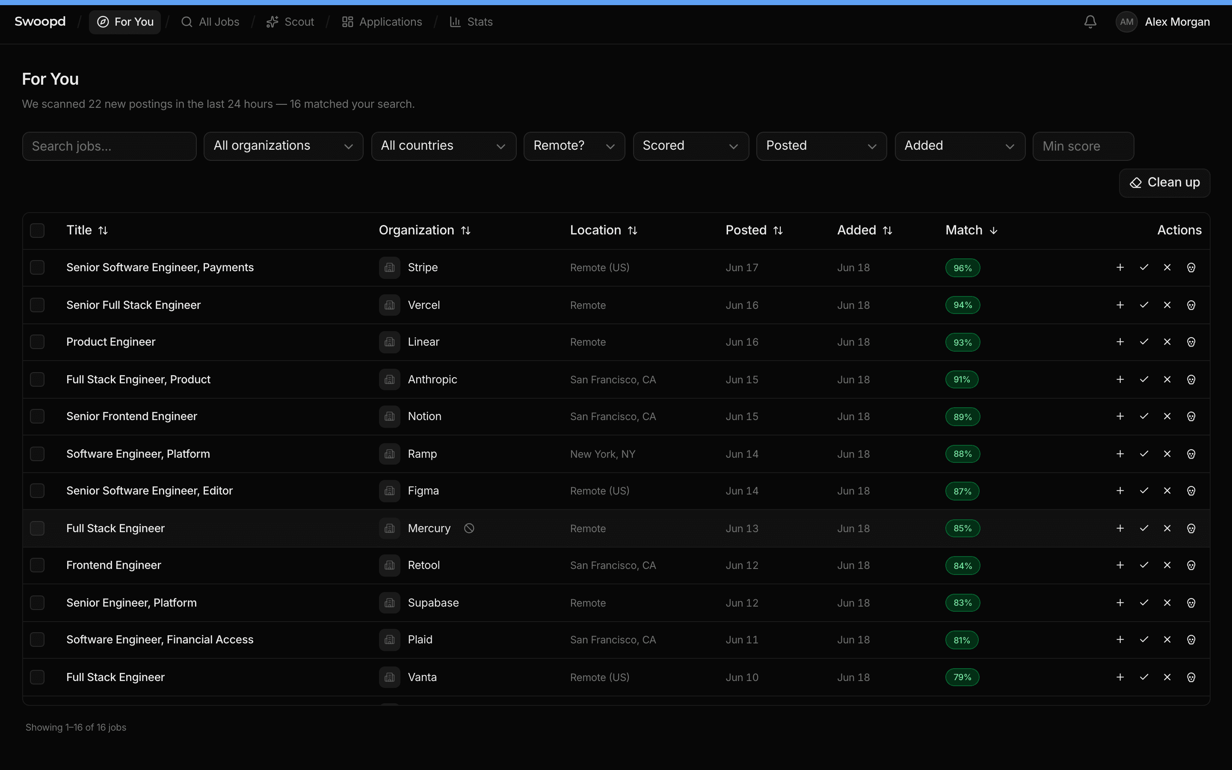
Task: Dismiss the Vanta job with the X icon
Action: pyautogui.click(x=1167, y=677)
